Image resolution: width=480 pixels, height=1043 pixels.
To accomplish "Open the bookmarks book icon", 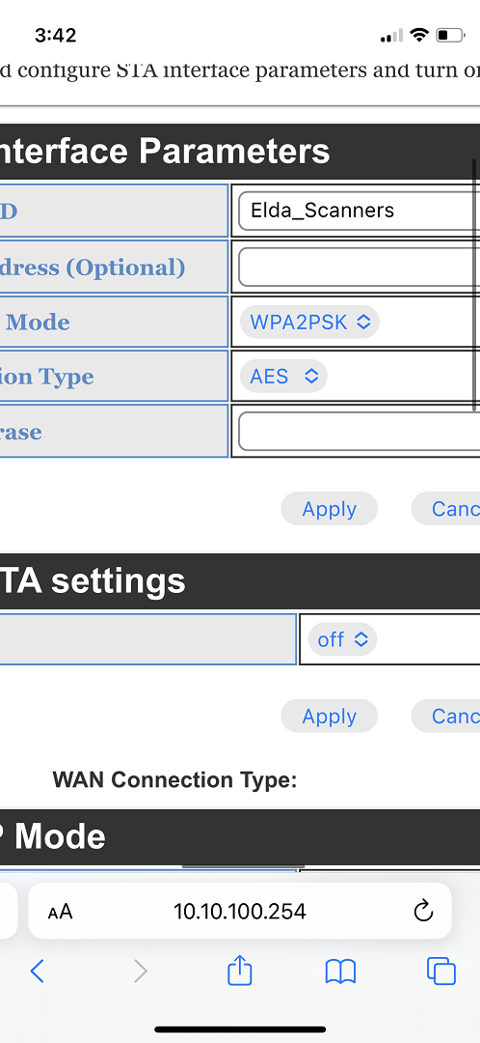I will (340, 972).
